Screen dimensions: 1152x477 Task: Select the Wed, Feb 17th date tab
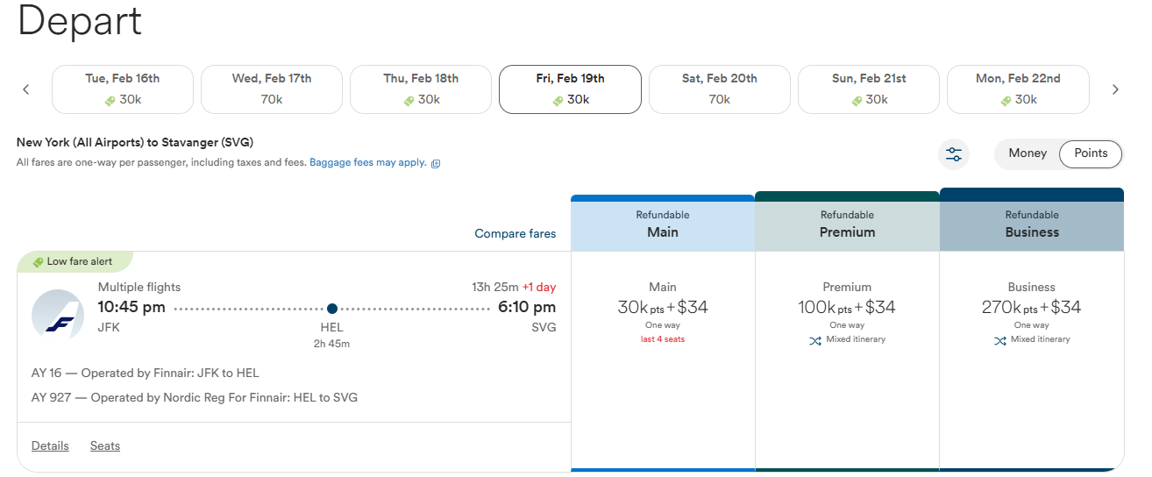[272, 89]
